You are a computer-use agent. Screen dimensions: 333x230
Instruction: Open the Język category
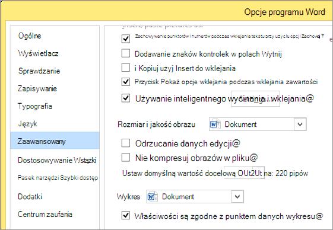[x=28, y=124]
